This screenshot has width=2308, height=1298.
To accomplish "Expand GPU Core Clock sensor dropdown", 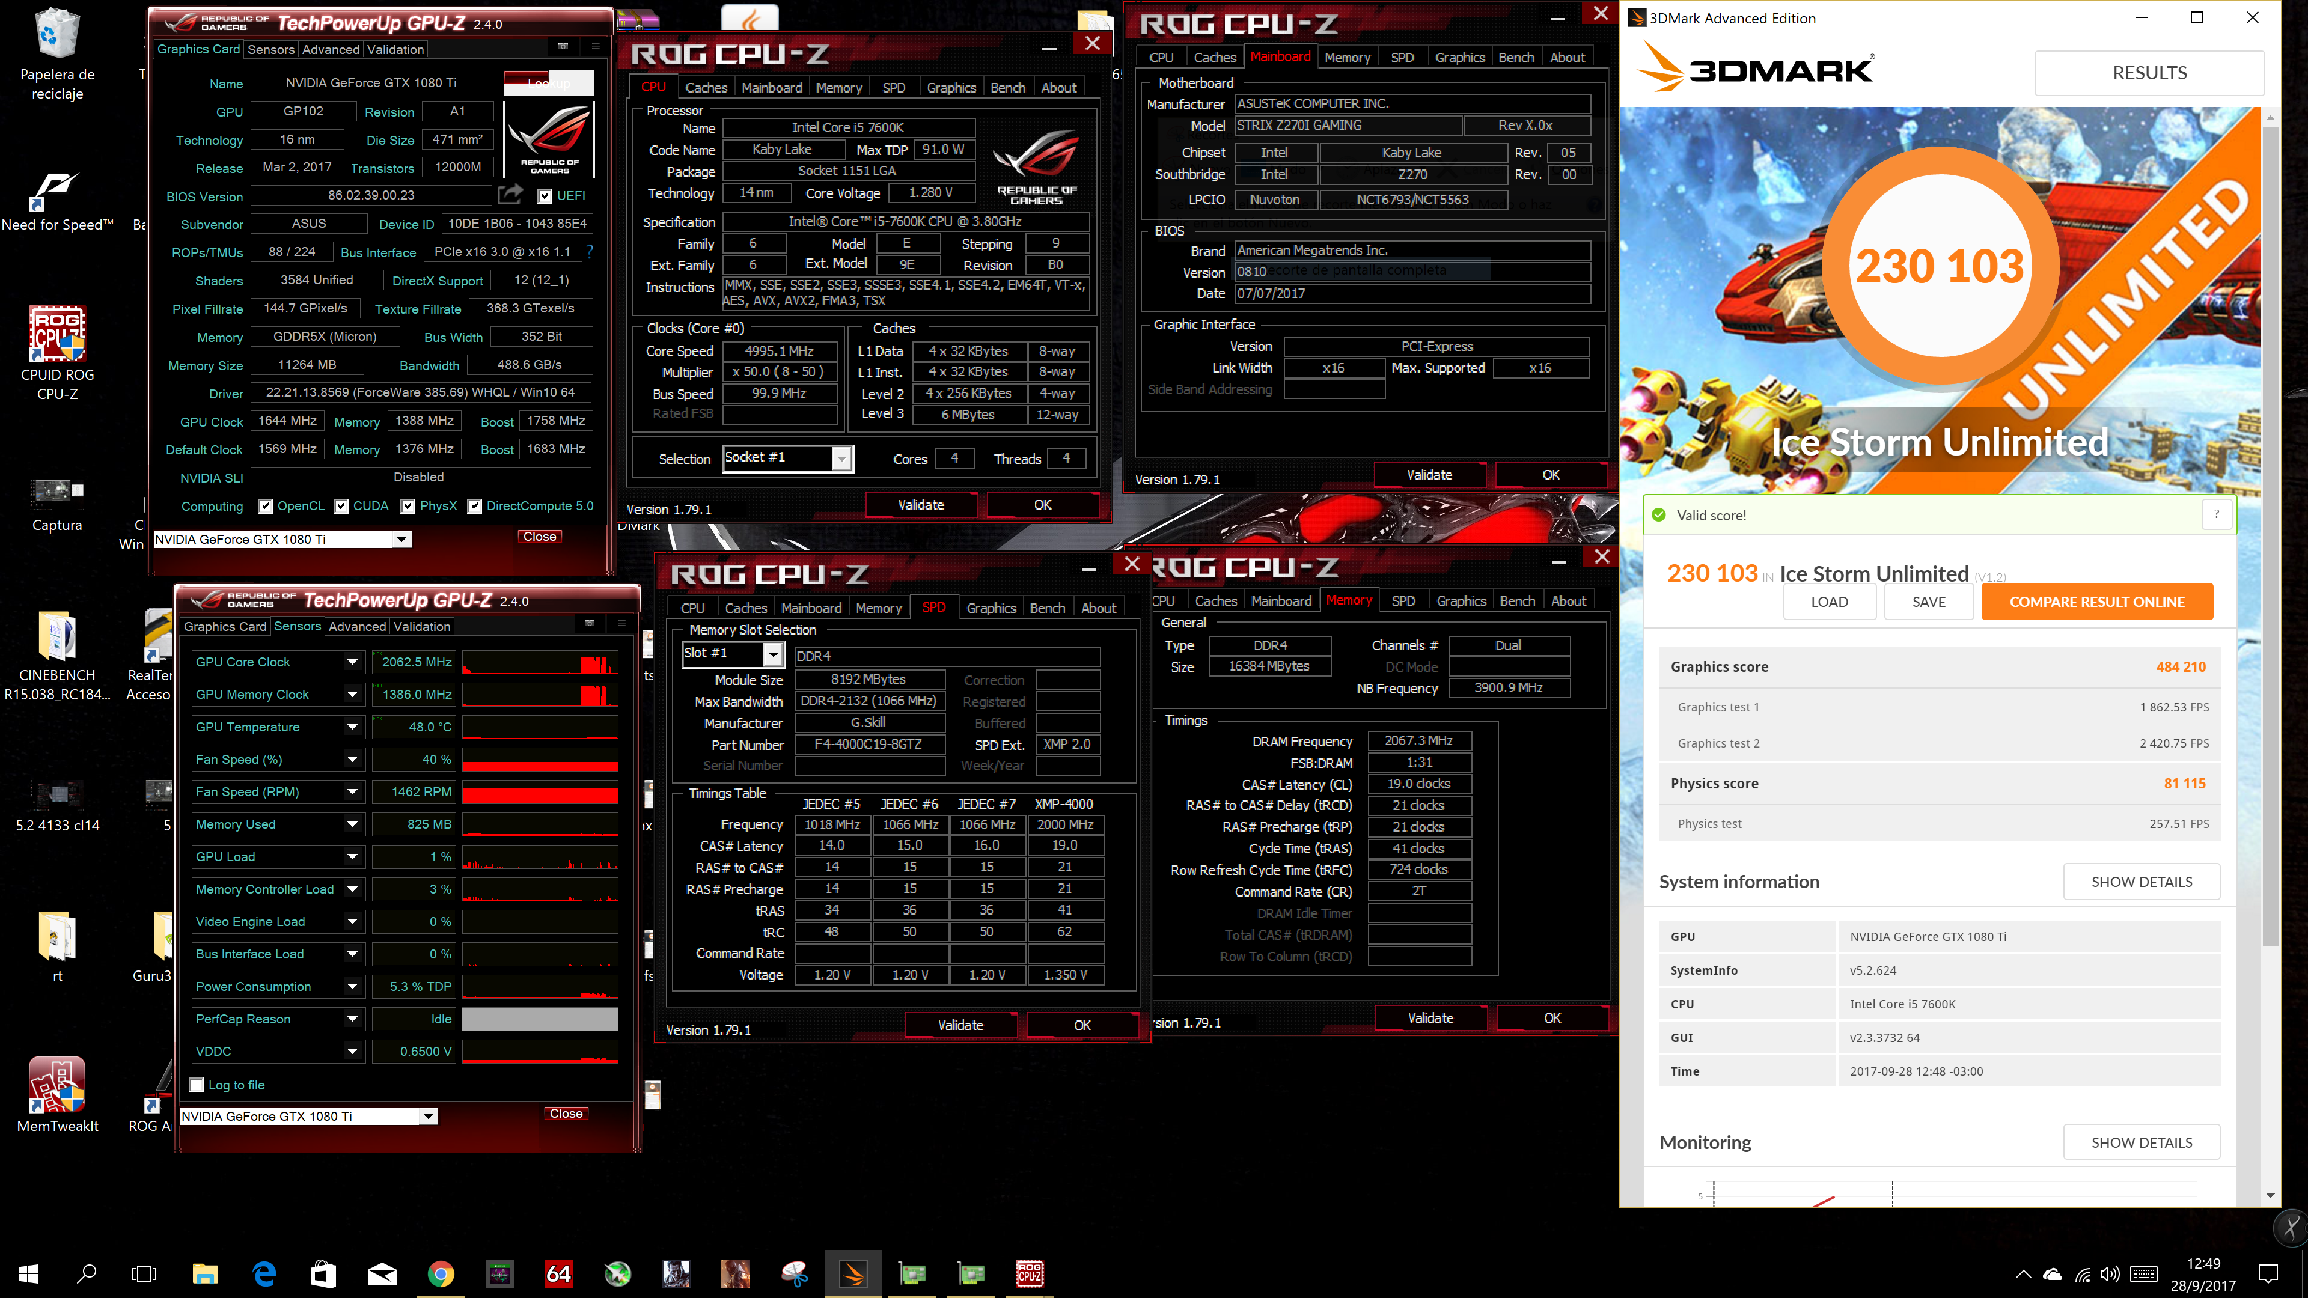I will [353, 662].
